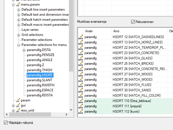Click the DATA icon beside HSORT 12 row
Viewport: 173px width, 130px height.
pyautogui.click(x=80, y=37)
